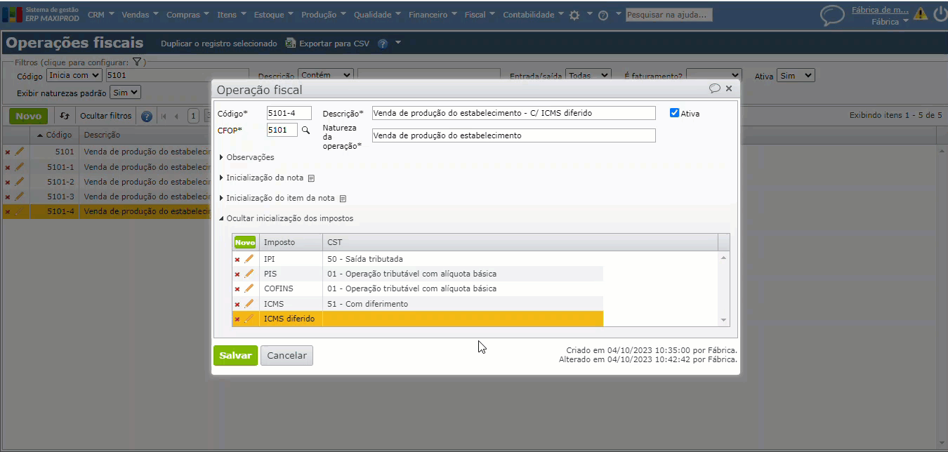The image size is (948, 452).
Task: Click note icon beside Inicialização do item
Action: (343, 199)
